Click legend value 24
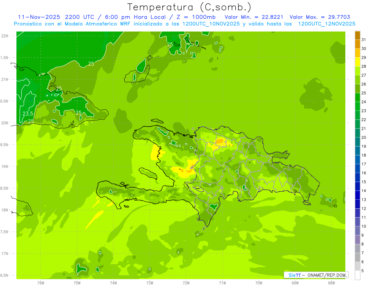This screenshot has width=372, height=287. [364, 102]
